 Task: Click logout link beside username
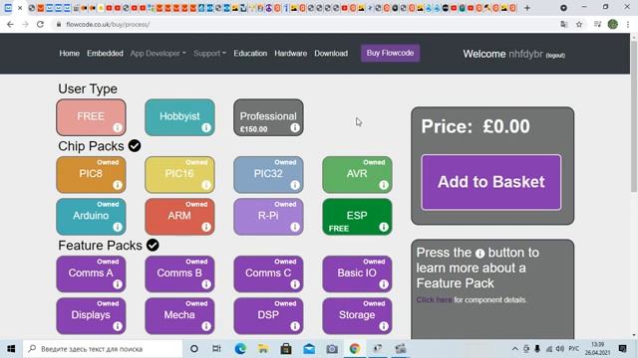[x=555, y=56]
